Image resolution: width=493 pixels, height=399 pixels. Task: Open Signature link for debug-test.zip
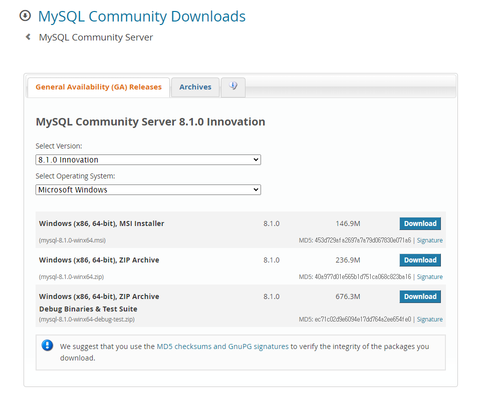coord(429,319)
